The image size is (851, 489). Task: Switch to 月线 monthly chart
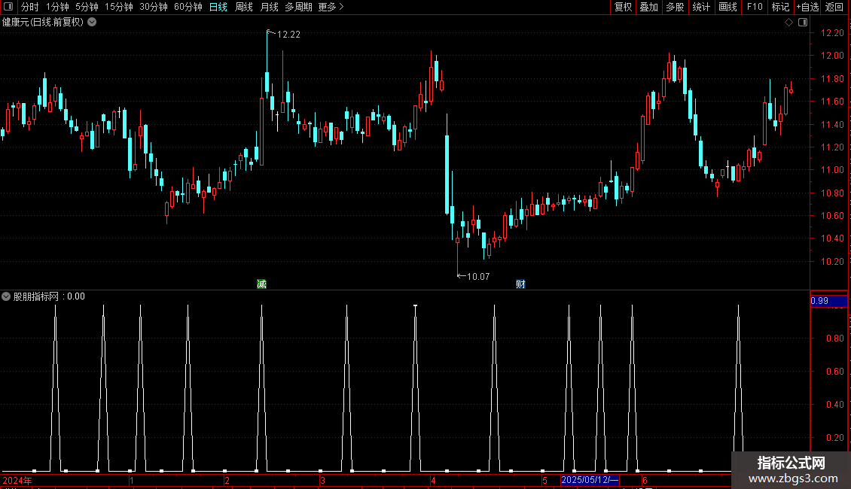click(x=269, y=7)
